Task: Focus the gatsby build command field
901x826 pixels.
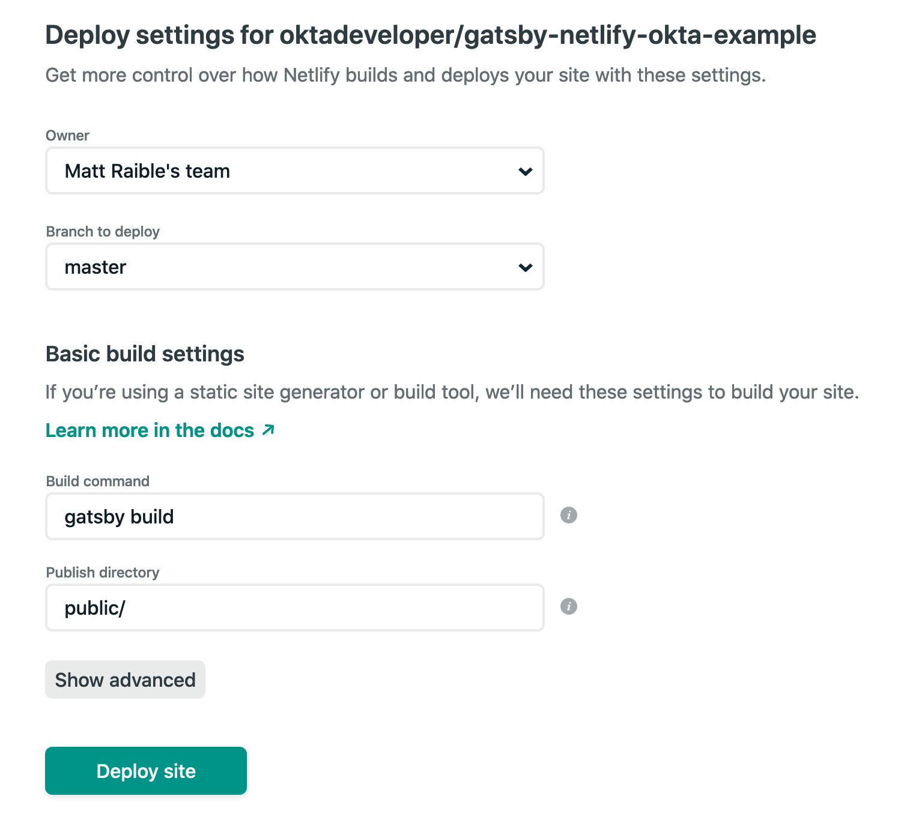Action: tap(294, 517)
